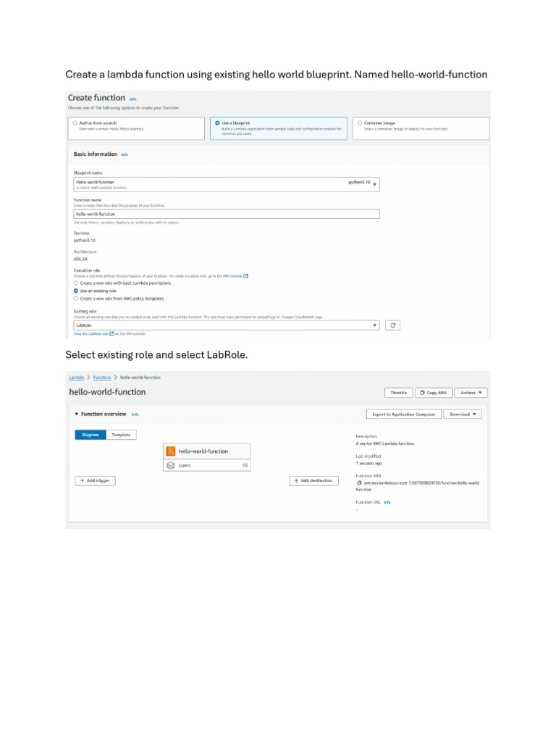Screen dimensions: 556x742
Task: Open the Blueprint name dropdown
Action: 227,185
